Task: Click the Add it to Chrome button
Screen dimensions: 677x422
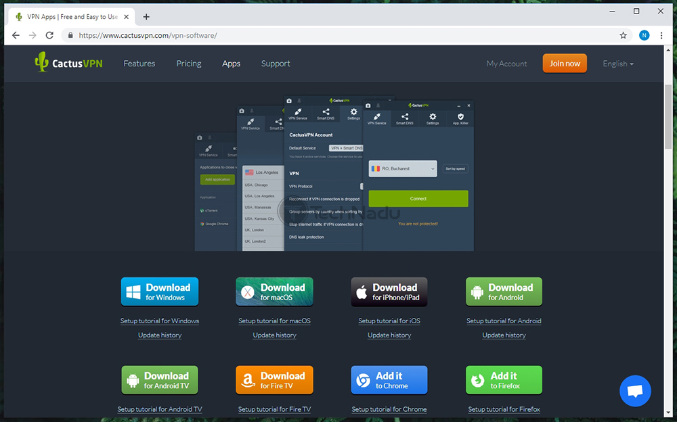Action: click(x=389, y=380)
